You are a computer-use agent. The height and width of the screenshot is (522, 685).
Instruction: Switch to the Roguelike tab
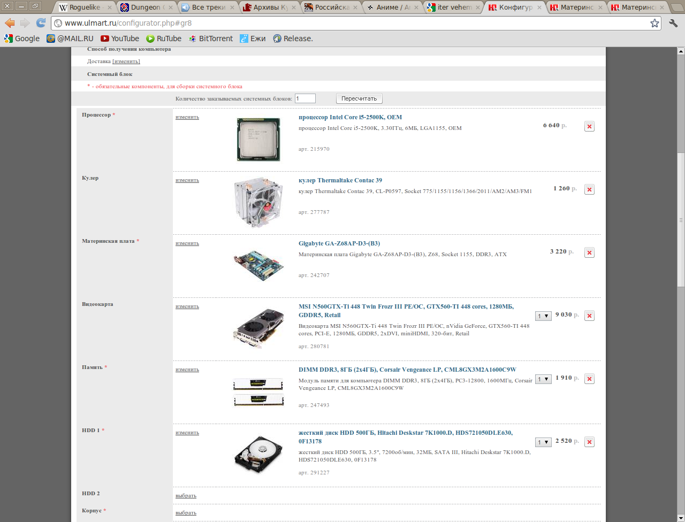(86, 7)
